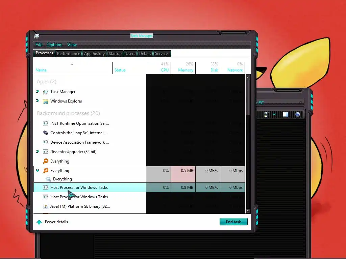
Task: Click the Background processes (20) heading
Action: pos(68,113)
